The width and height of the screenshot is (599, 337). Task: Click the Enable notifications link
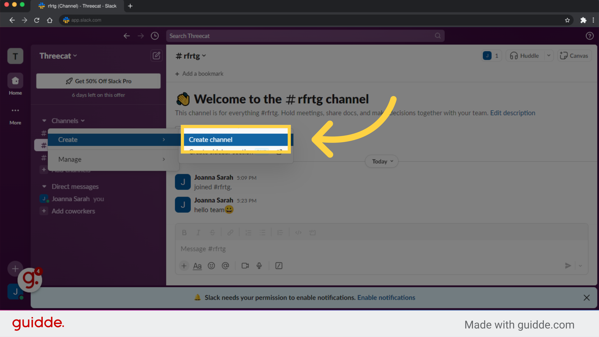(x=386, y=298)
